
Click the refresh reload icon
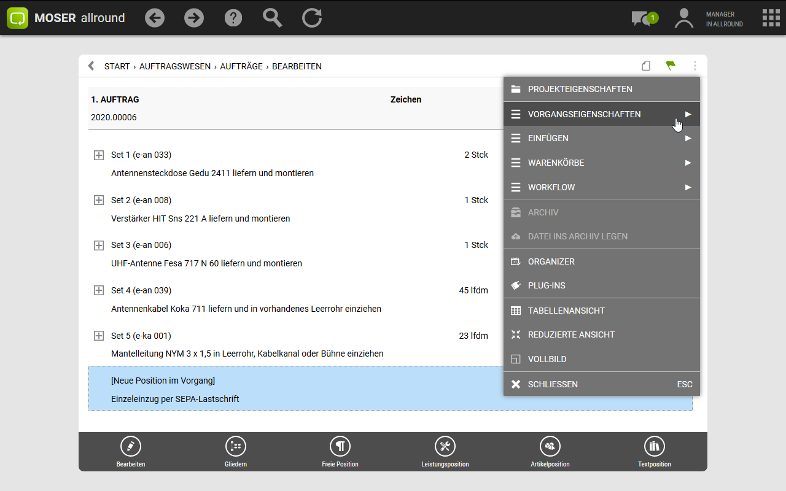coord(312,18)
